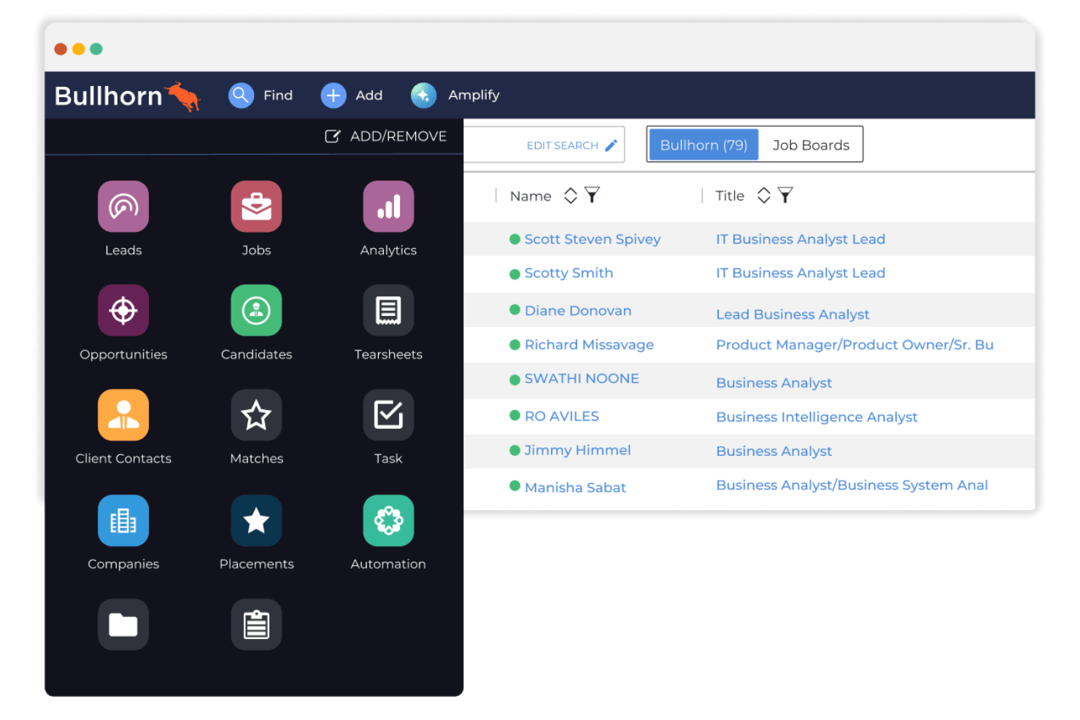Viewport: 1080px width, 720px height.
Task: Click the yellow macOS minimize button
Action: (78, 49)
